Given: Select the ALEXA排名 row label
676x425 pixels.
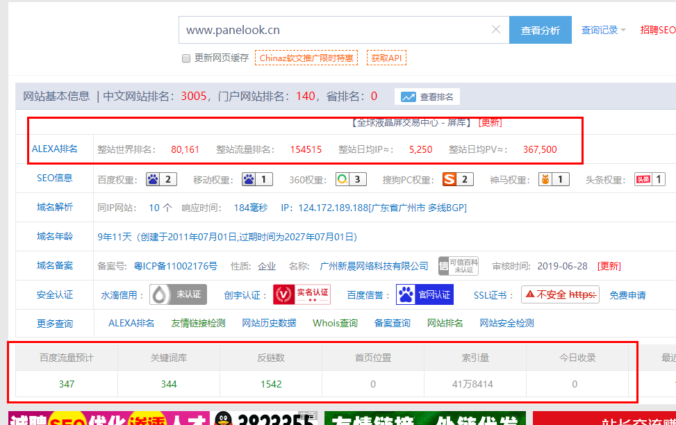Looking at the screenshot, I should pyautogui.click(x=55, y=149).
